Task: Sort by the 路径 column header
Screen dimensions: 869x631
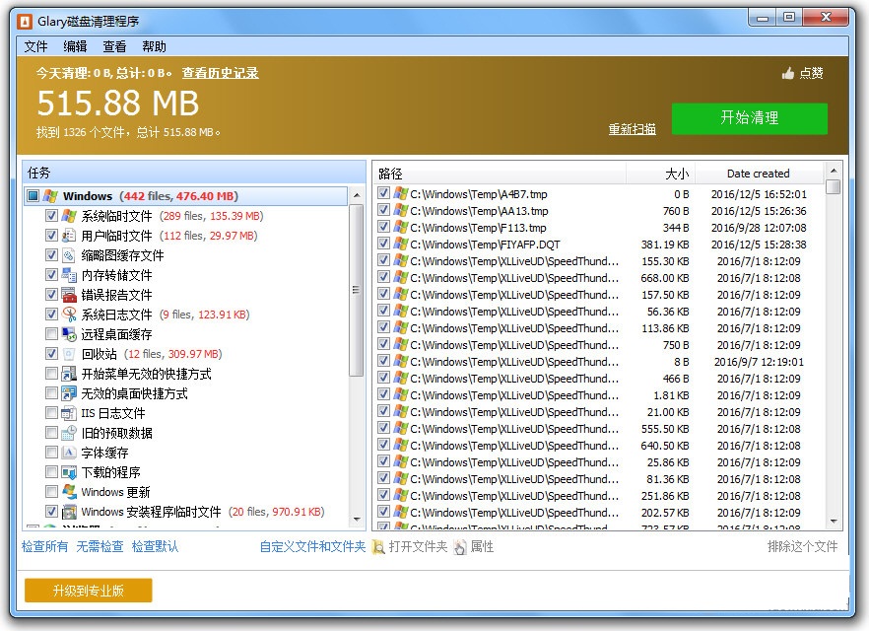Action: point(500,174)
